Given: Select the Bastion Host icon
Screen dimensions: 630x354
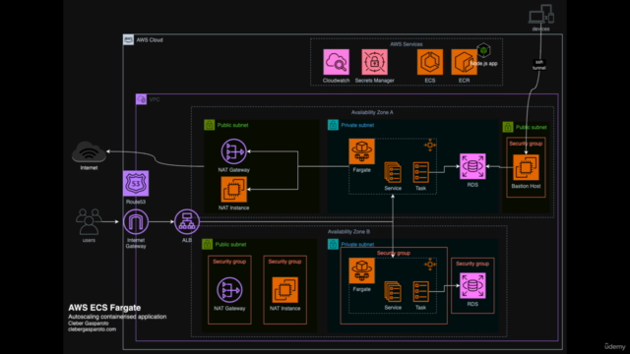Looking at the screenshot, I should click(526, 168).
